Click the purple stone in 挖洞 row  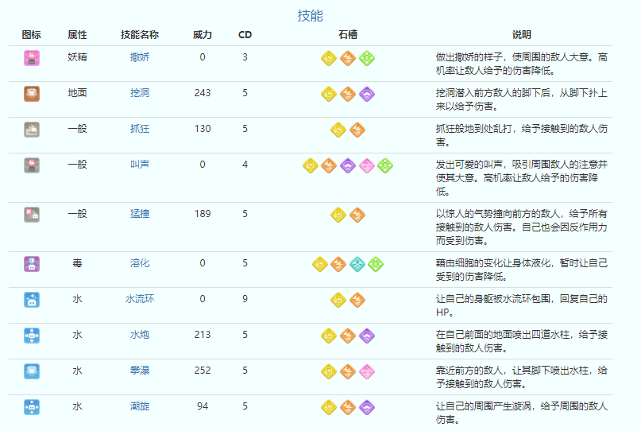point(367,93)
